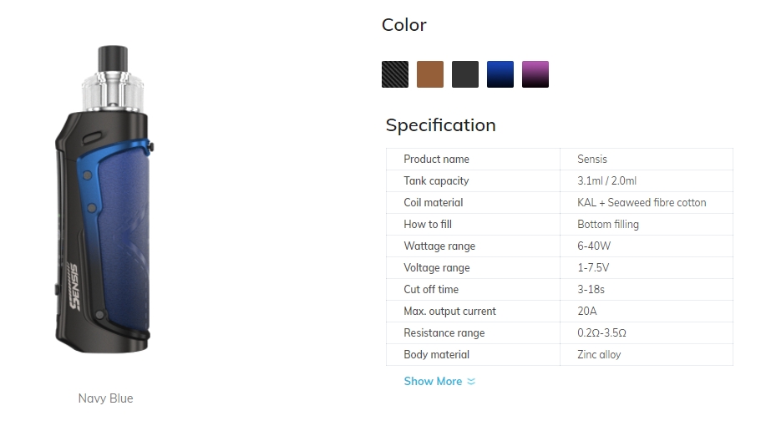Viewport: 761px width, 421px height.
Task: Click the Cut off time row
Action: click(x=560, y=289)
